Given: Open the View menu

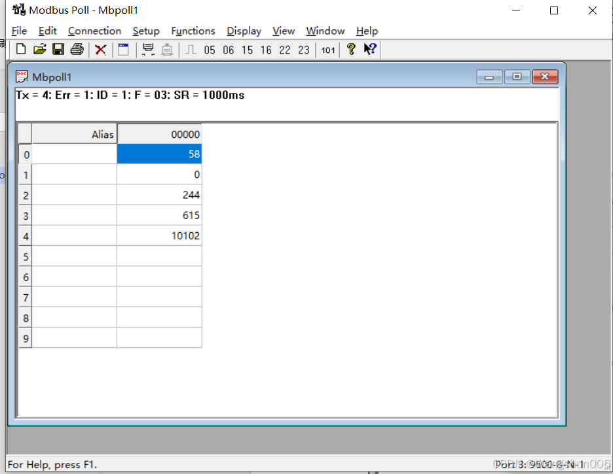Looking at the screenshot, I should [x=284, y=31].
